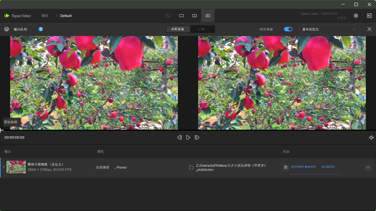Switch to the 云端 tab
The image size is (376, 211).
click(x=201, y=29)
